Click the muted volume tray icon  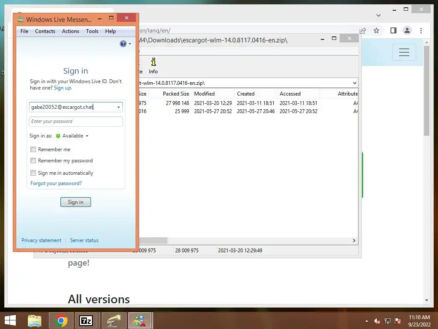click(x=377, y=320)
